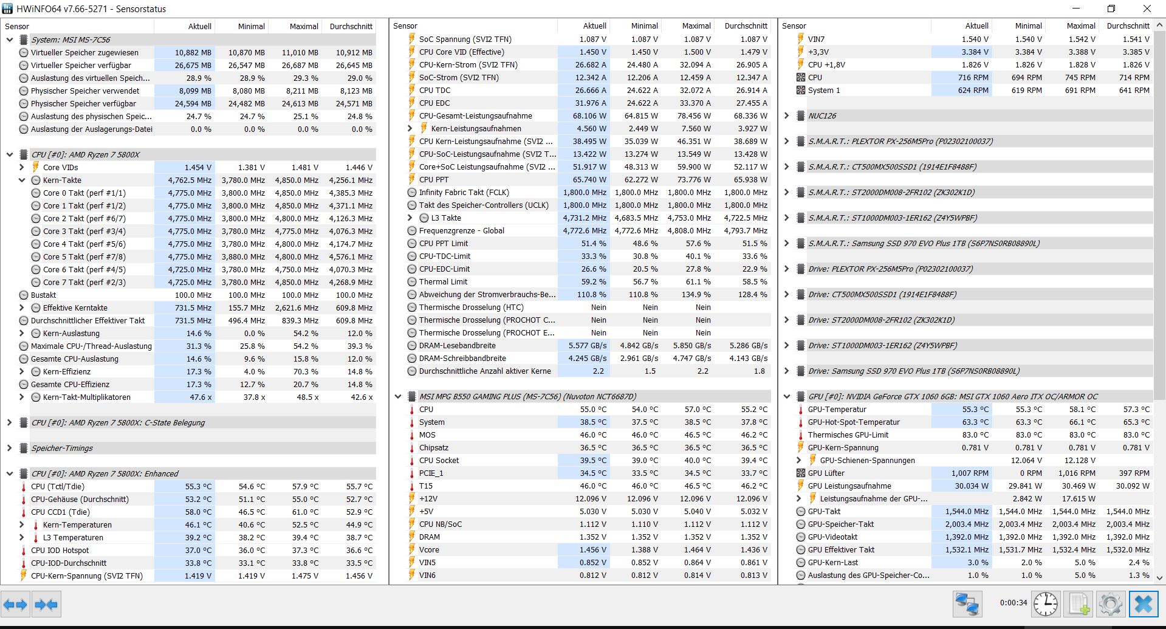Click the fan icon beside System 1

(801, 90)
